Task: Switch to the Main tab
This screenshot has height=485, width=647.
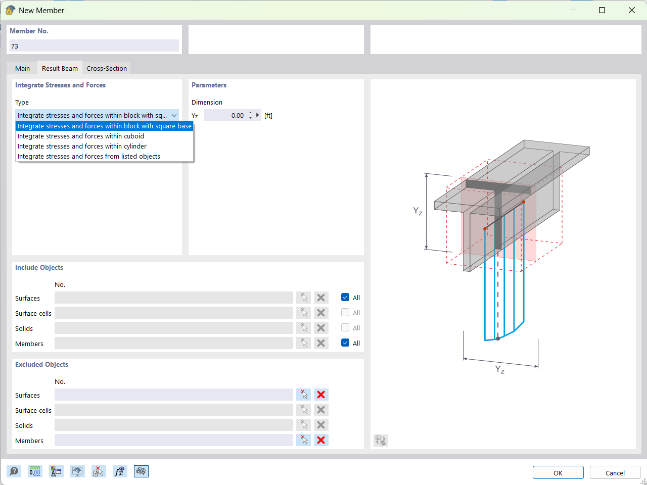Action: (x=22, y=68)
